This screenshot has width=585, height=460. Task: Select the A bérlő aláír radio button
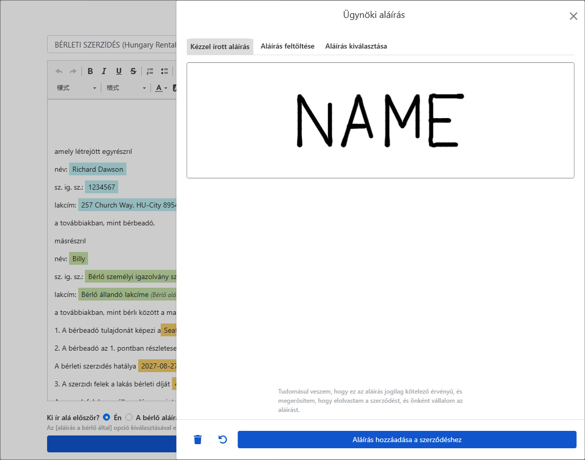(129, 417)
